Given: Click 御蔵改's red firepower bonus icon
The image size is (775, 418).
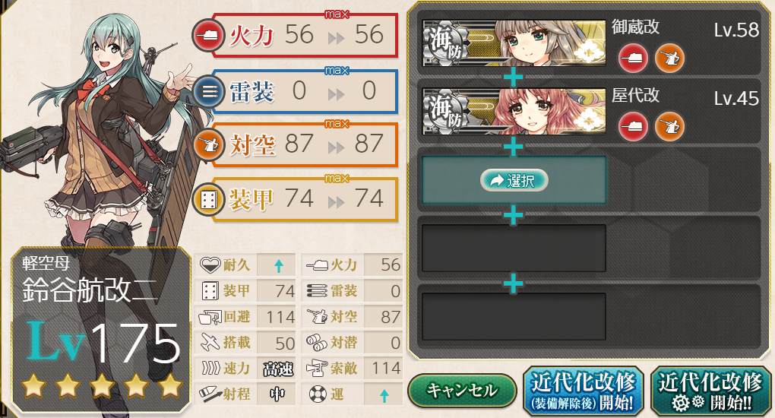Looking at the screenshot, I should pos(633,59).
